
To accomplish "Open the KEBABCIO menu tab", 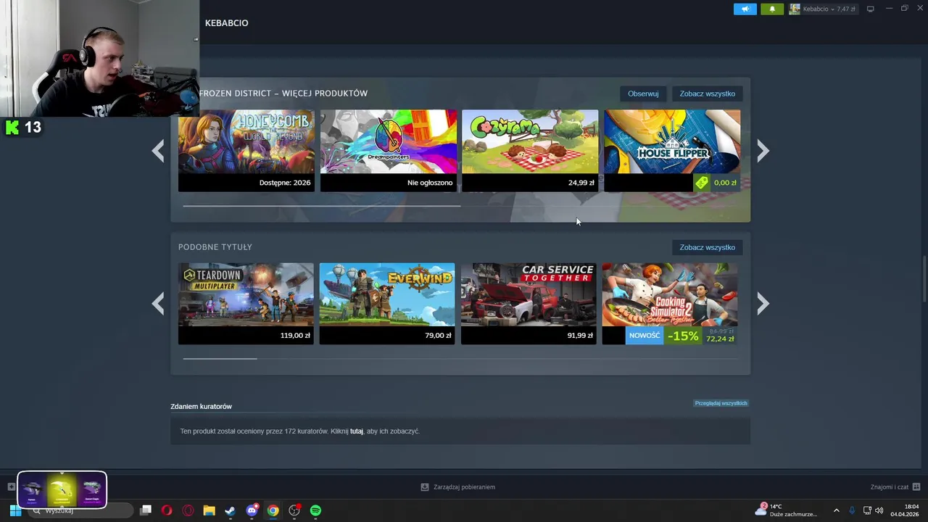I will point(226,23).
